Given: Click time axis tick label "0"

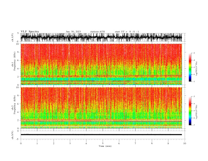Looking at the screenshot, I should [x=21, y=143].
